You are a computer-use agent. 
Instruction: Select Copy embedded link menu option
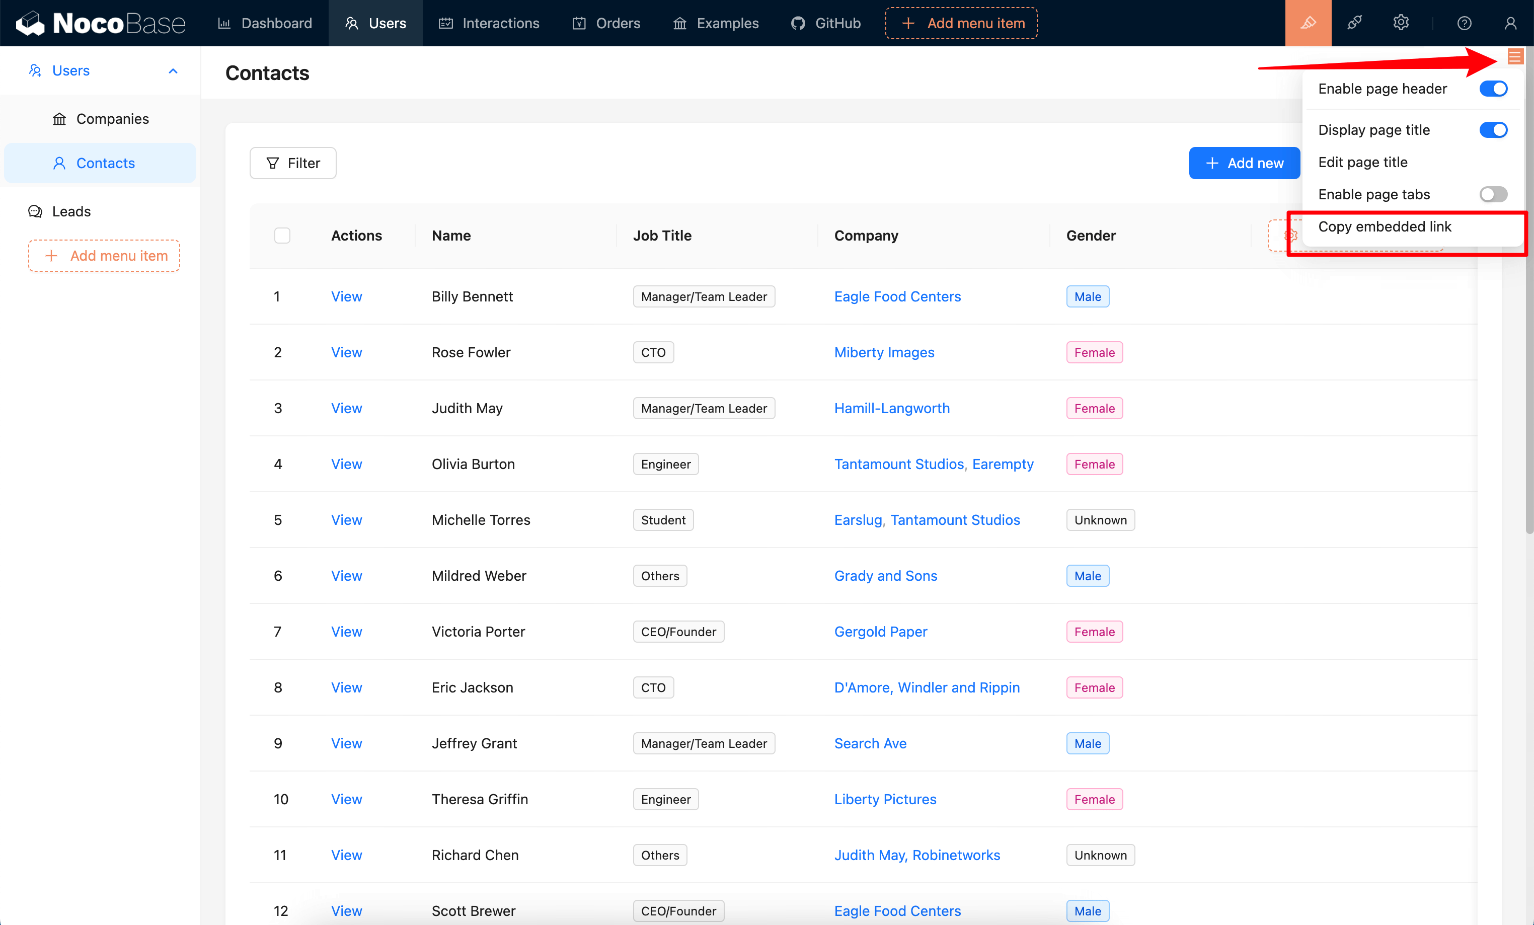click(x=1385, y=226)
